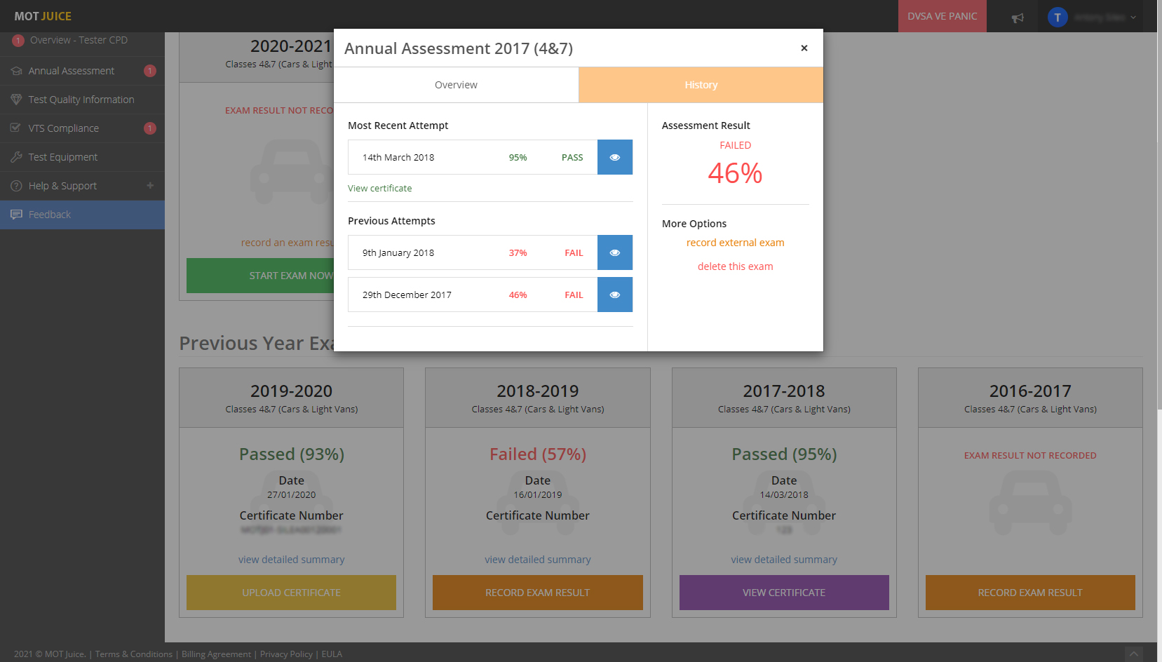View the 9th January 2018 attempt details
The height and width of the screenshot is (662, 1162).
pyautogui.click(x=614, y=252)
